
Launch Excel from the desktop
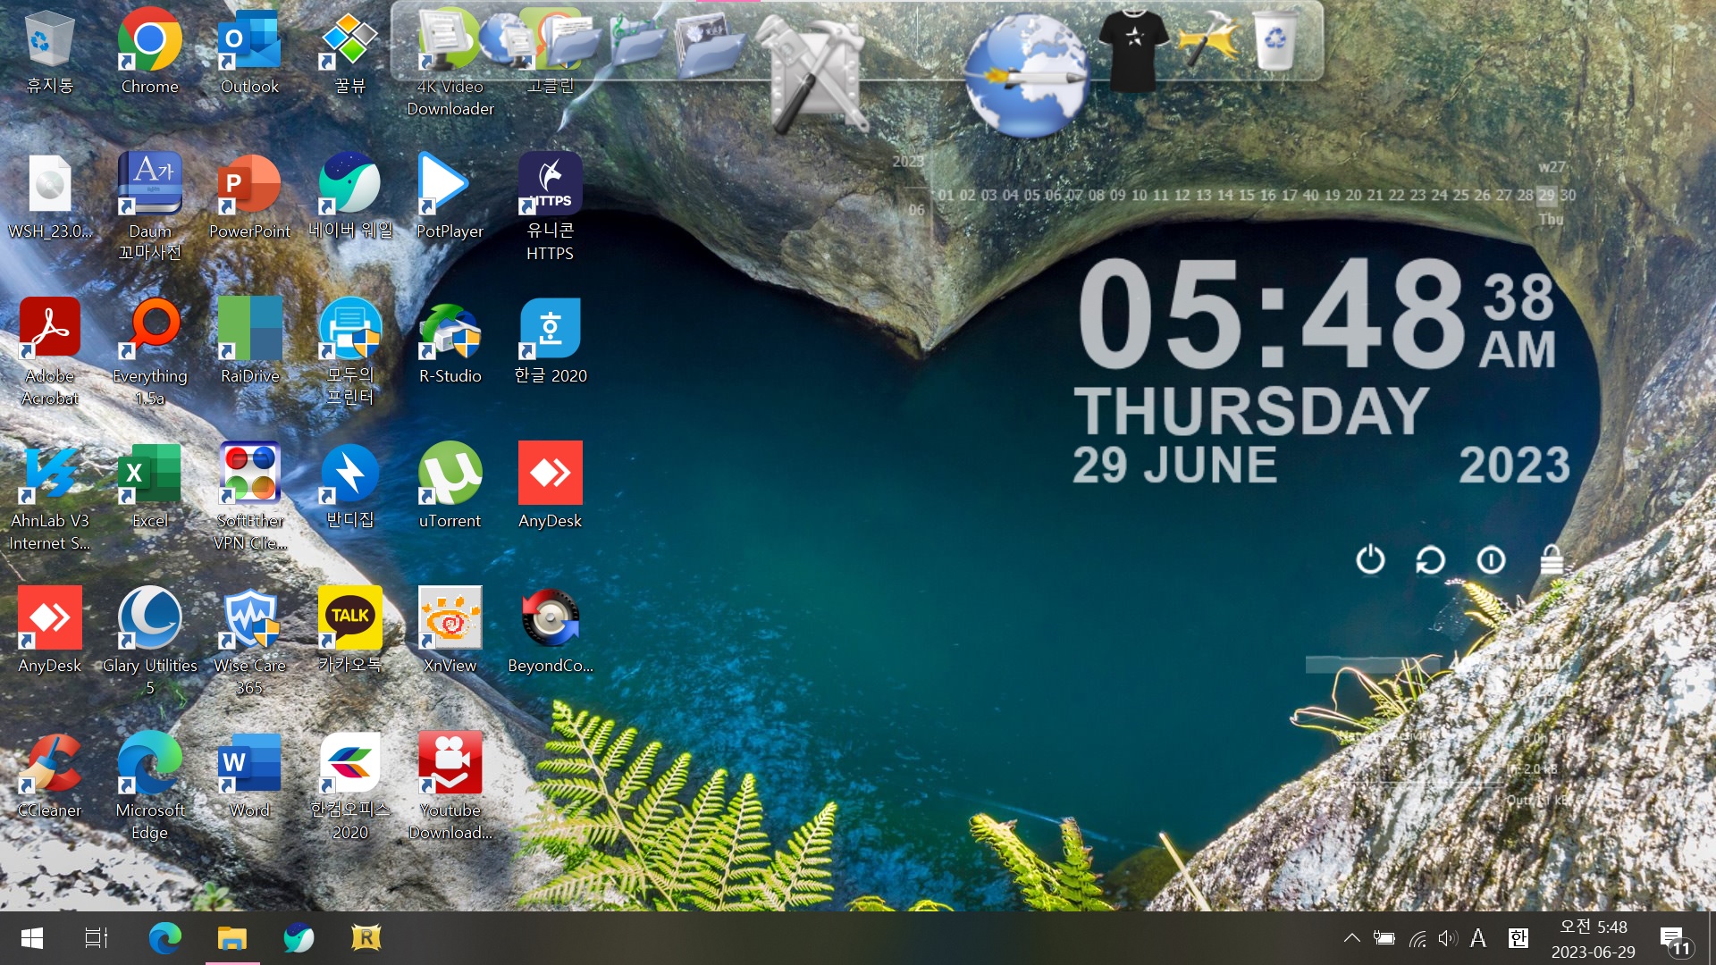tap(149, 486)
